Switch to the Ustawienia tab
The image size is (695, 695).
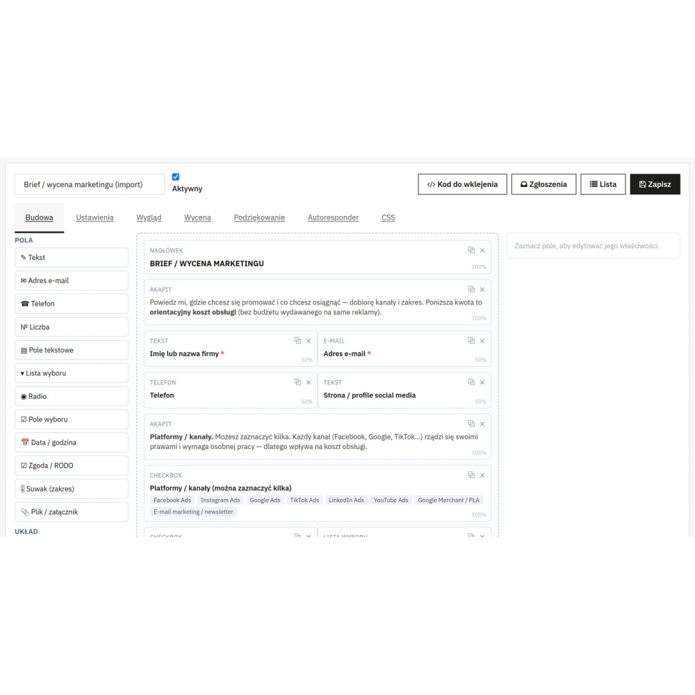pyautogui.click(x=95, y=218)
